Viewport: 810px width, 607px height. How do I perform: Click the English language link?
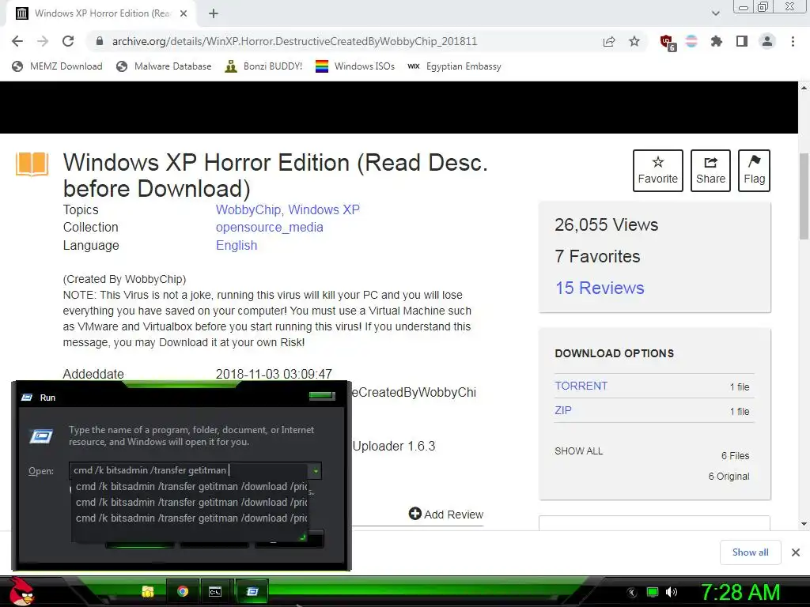click(237, 245)
